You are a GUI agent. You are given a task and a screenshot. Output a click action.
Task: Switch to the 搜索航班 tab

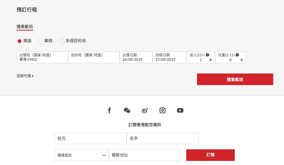tap(25, 26)
